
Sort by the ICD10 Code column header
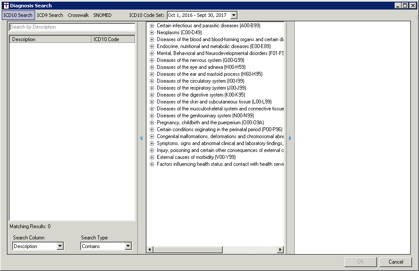113,39
